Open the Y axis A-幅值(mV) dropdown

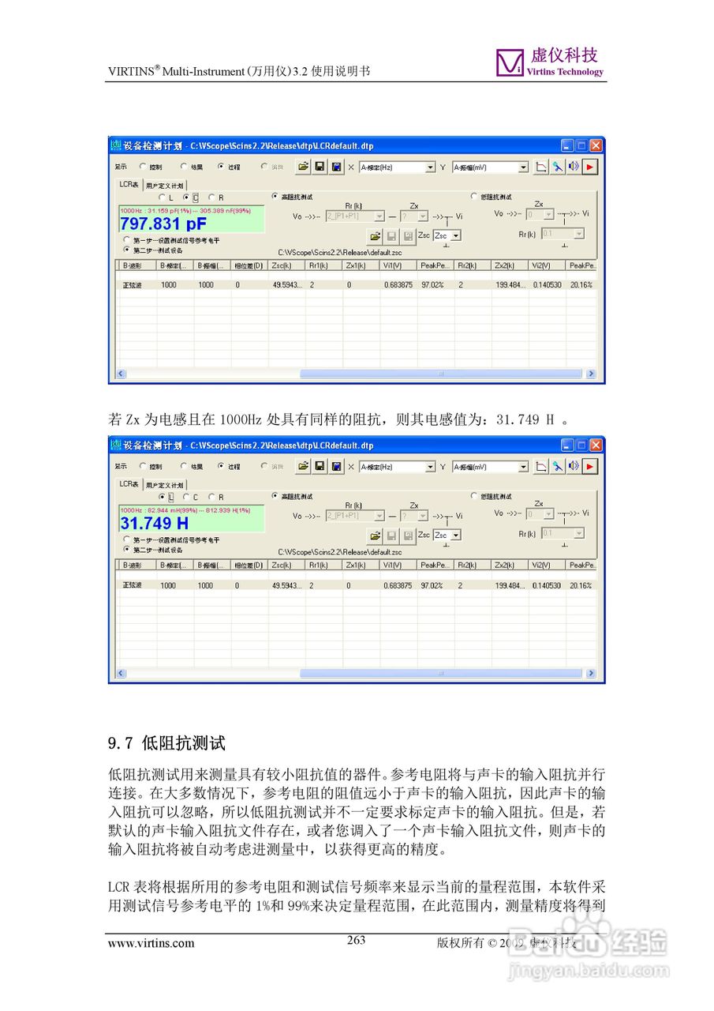tap(523, 167)
